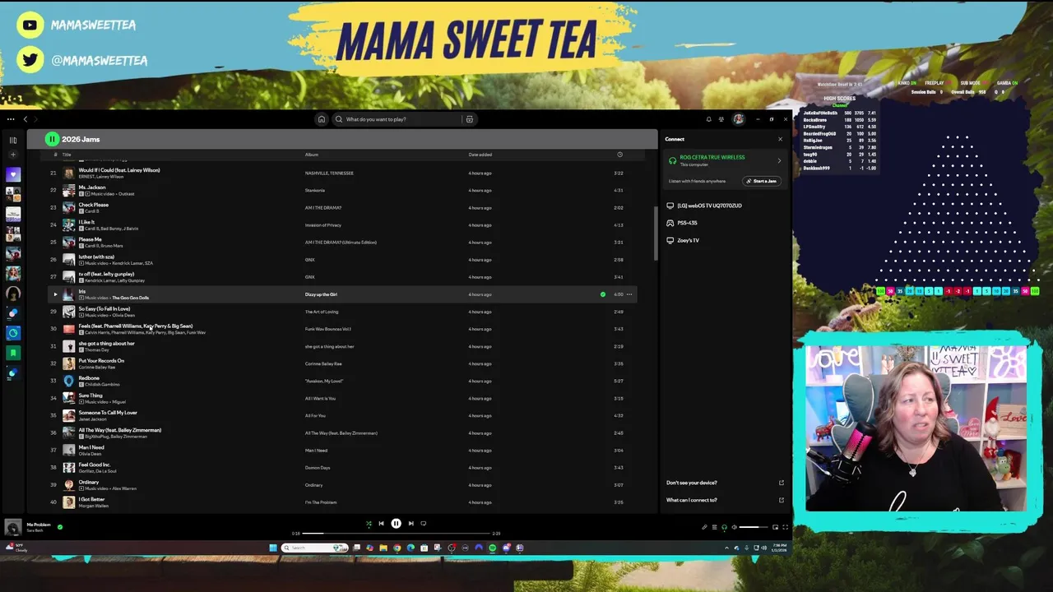
Task: Go forward with the right navigation arrow
Action: pyautogui.click(x=35, y=119)
